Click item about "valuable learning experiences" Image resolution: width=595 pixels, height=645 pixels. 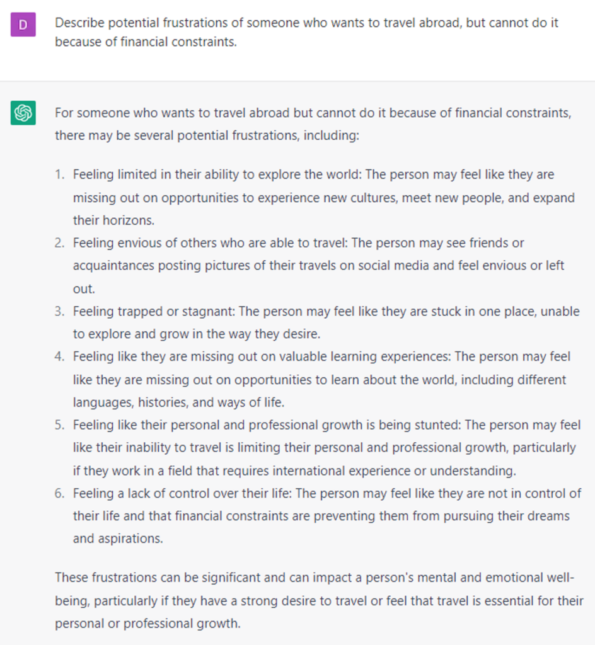click(321, 379)
